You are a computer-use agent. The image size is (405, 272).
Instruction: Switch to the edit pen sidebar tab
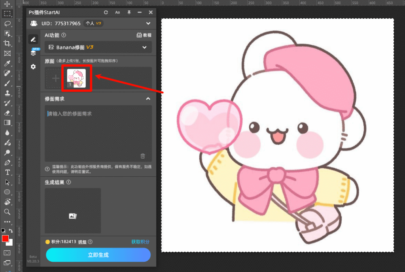coord(33,39)
